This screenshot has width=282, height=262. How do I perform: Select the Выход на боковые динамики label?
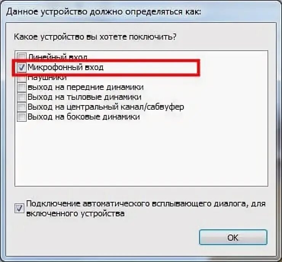click(83, 117)
